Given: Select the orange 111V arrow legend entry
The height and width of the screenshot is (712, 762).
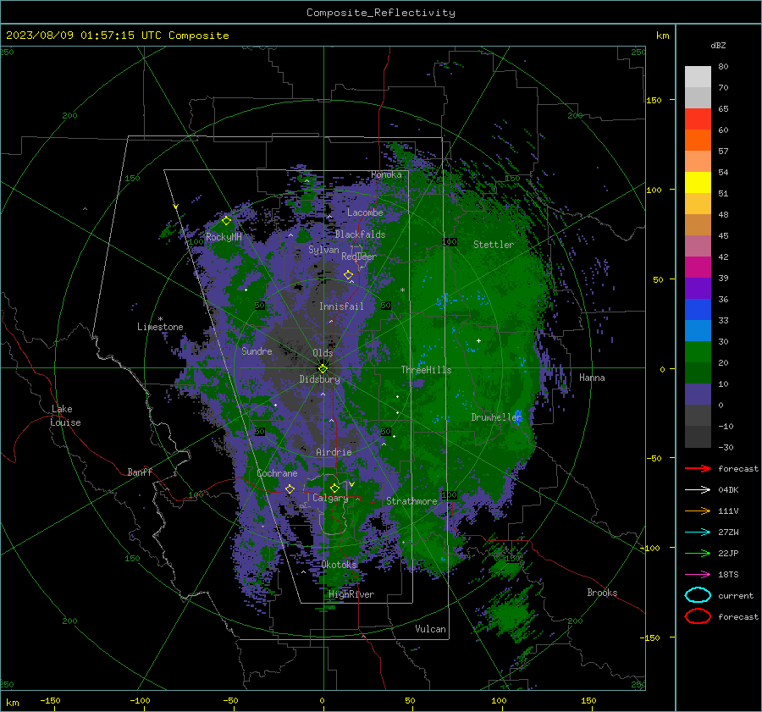Looking at the screenshot, I should (698, 511).
